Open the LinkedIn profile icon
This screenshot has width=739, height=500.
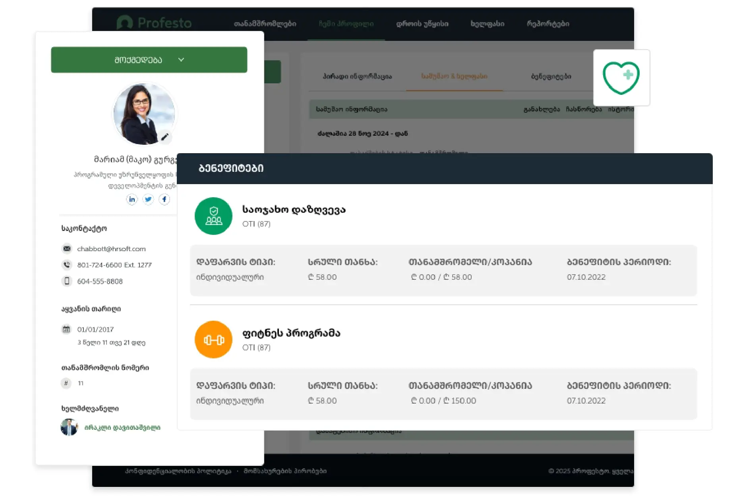pyautogui.click(x=132, y=199)
